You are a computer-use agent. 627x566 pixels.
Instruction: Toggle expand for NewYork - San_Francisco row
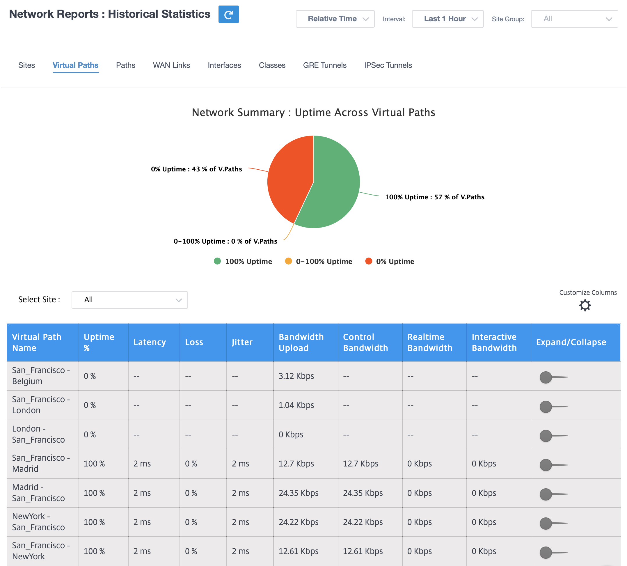553,524
